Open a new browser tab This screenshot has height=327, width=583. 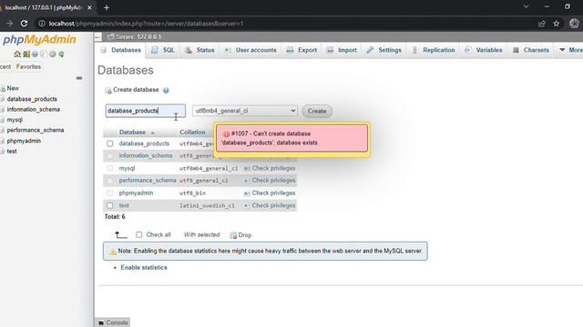pyautogui.click(x=107, y=7)
